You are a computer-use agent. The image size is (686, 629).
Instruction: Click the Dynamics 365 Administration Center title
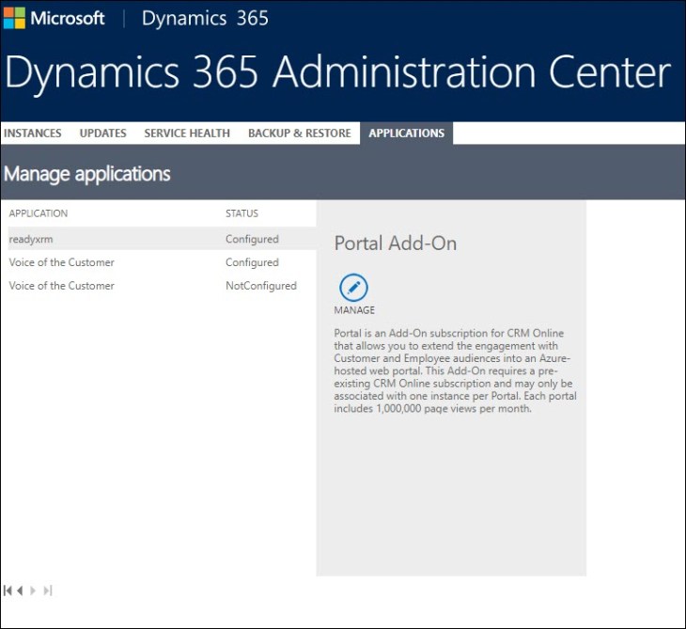338,73
